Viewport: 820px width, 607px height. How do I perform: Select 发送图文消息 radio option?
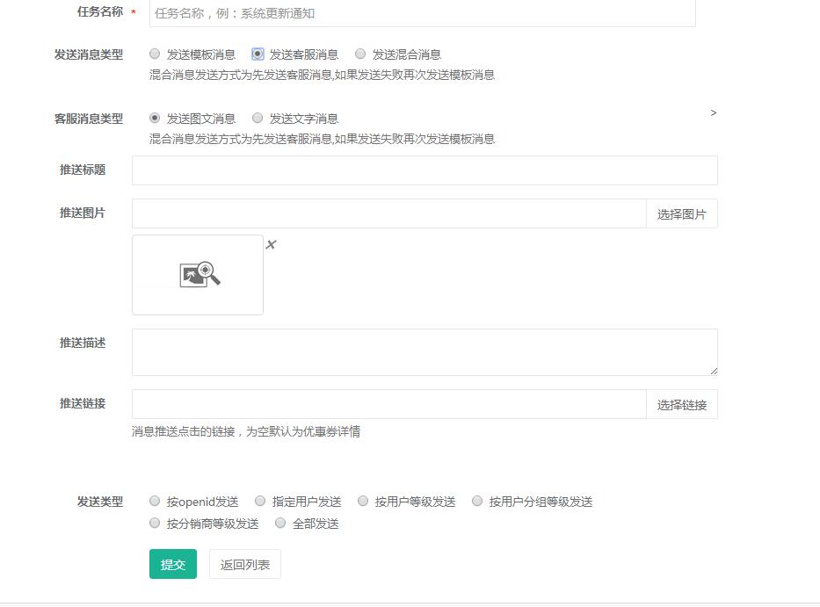point(156,119)
